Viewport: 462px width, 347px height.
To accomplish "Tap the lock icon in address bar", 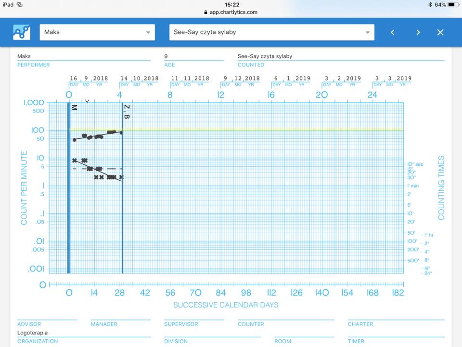I will point(206,13).
